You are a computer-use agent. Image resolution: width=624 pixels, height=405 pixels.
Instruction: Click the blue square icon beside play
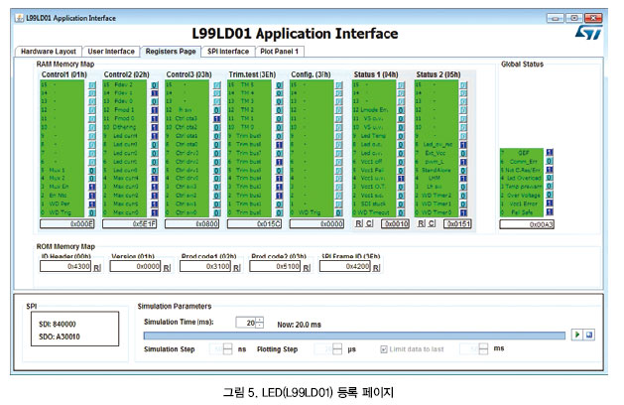click(589, 335)
